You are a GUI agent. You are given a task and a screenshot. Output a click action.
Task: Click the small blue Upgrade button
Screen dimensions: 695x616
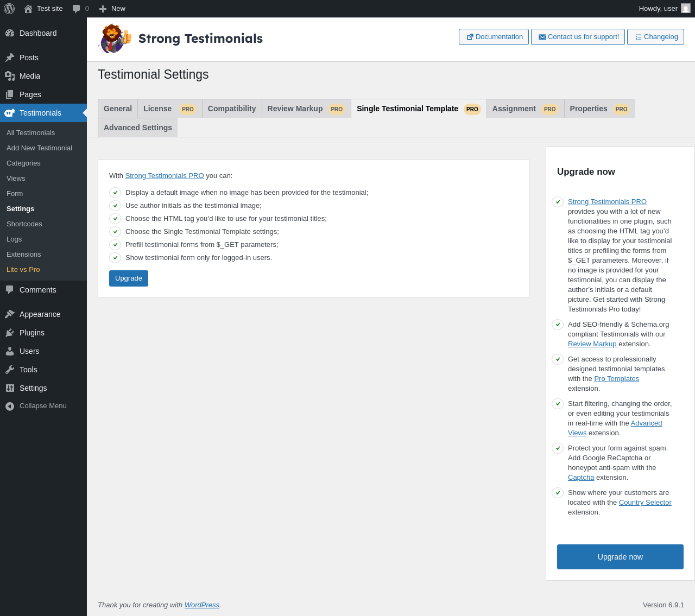coord(129,278)
